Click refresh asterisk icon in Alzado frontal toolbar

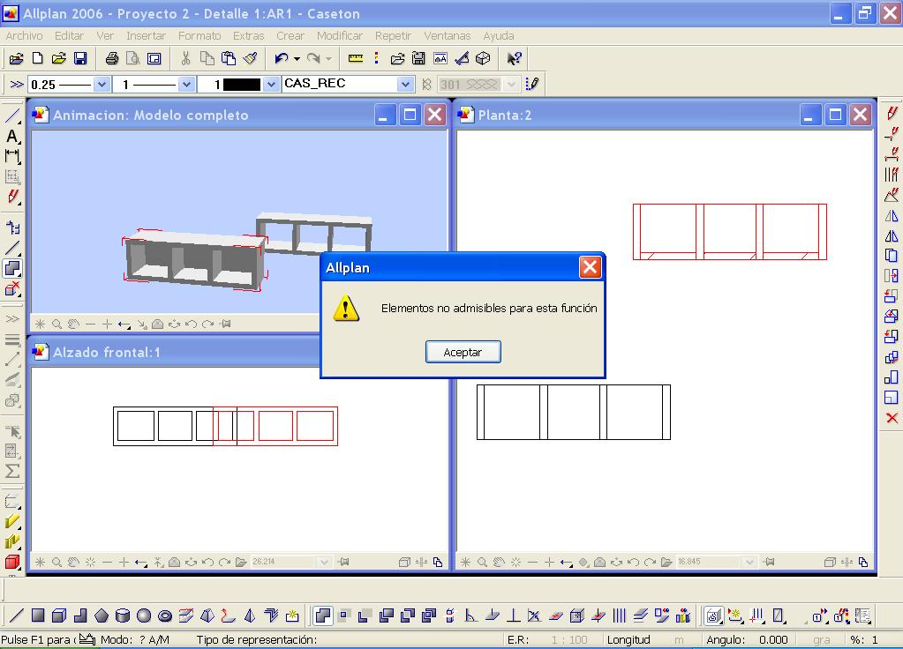(x=40, y=562)
